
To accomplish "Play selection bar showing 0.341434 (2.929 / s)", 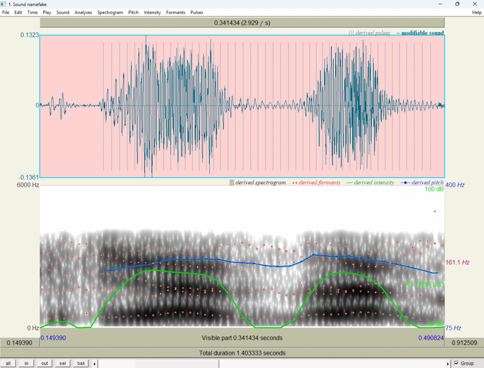I will click(x=242, y=23).
